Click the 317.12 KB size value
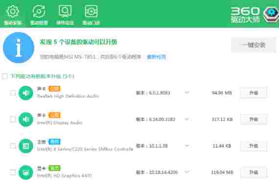279x191 pixels. pyautogui.click(x=222, y=119)
